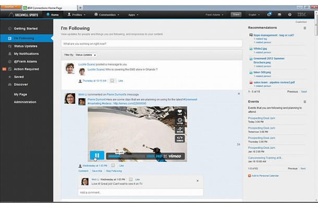Open sales team pipeline review2.pdf
The height and width of the screenshot is (208, 318).
pyautogui.click(x=274, y=83)
